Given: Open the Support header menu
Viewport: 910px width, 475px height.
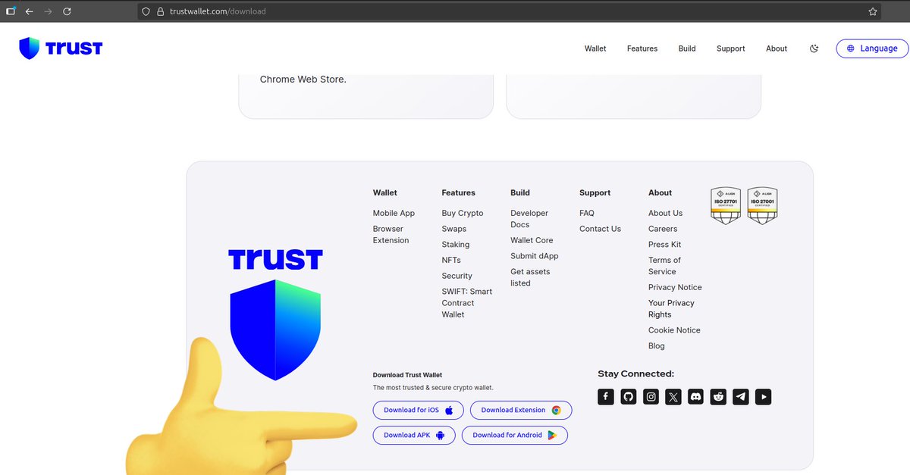Looking at the screenshot, I should coord(731,48).
